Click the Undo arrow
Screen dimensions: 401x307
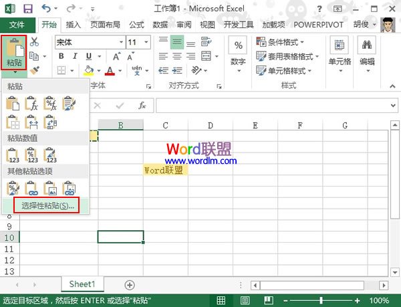pyautogui.click(x=46, y=9)
